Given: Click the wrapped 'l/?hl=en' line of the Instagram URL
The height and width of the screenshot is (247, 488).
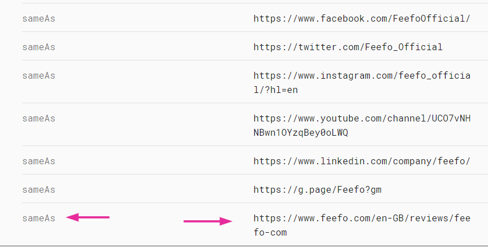Looking at the screenshot, I should 276,90.
